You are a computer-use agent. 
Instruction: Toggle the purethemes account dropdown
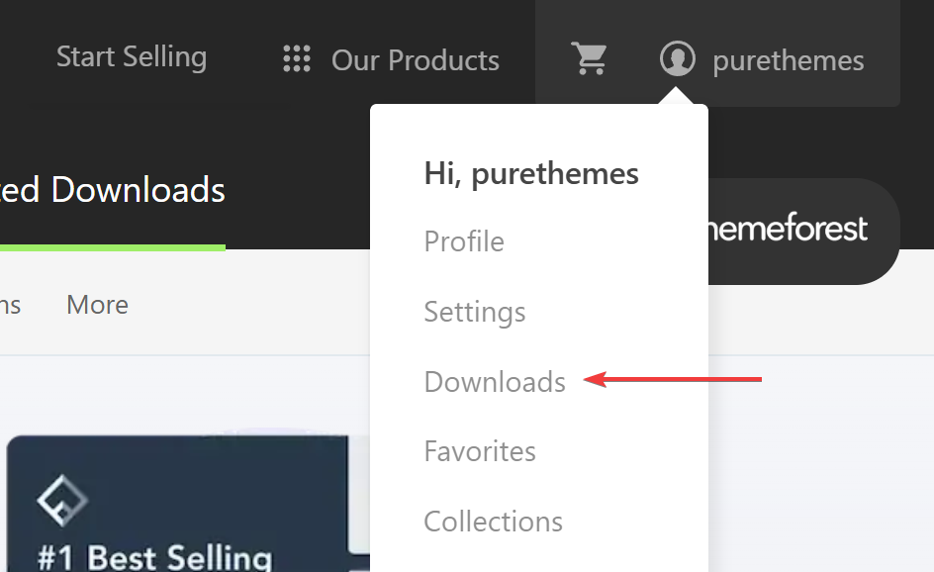point(788,60)
